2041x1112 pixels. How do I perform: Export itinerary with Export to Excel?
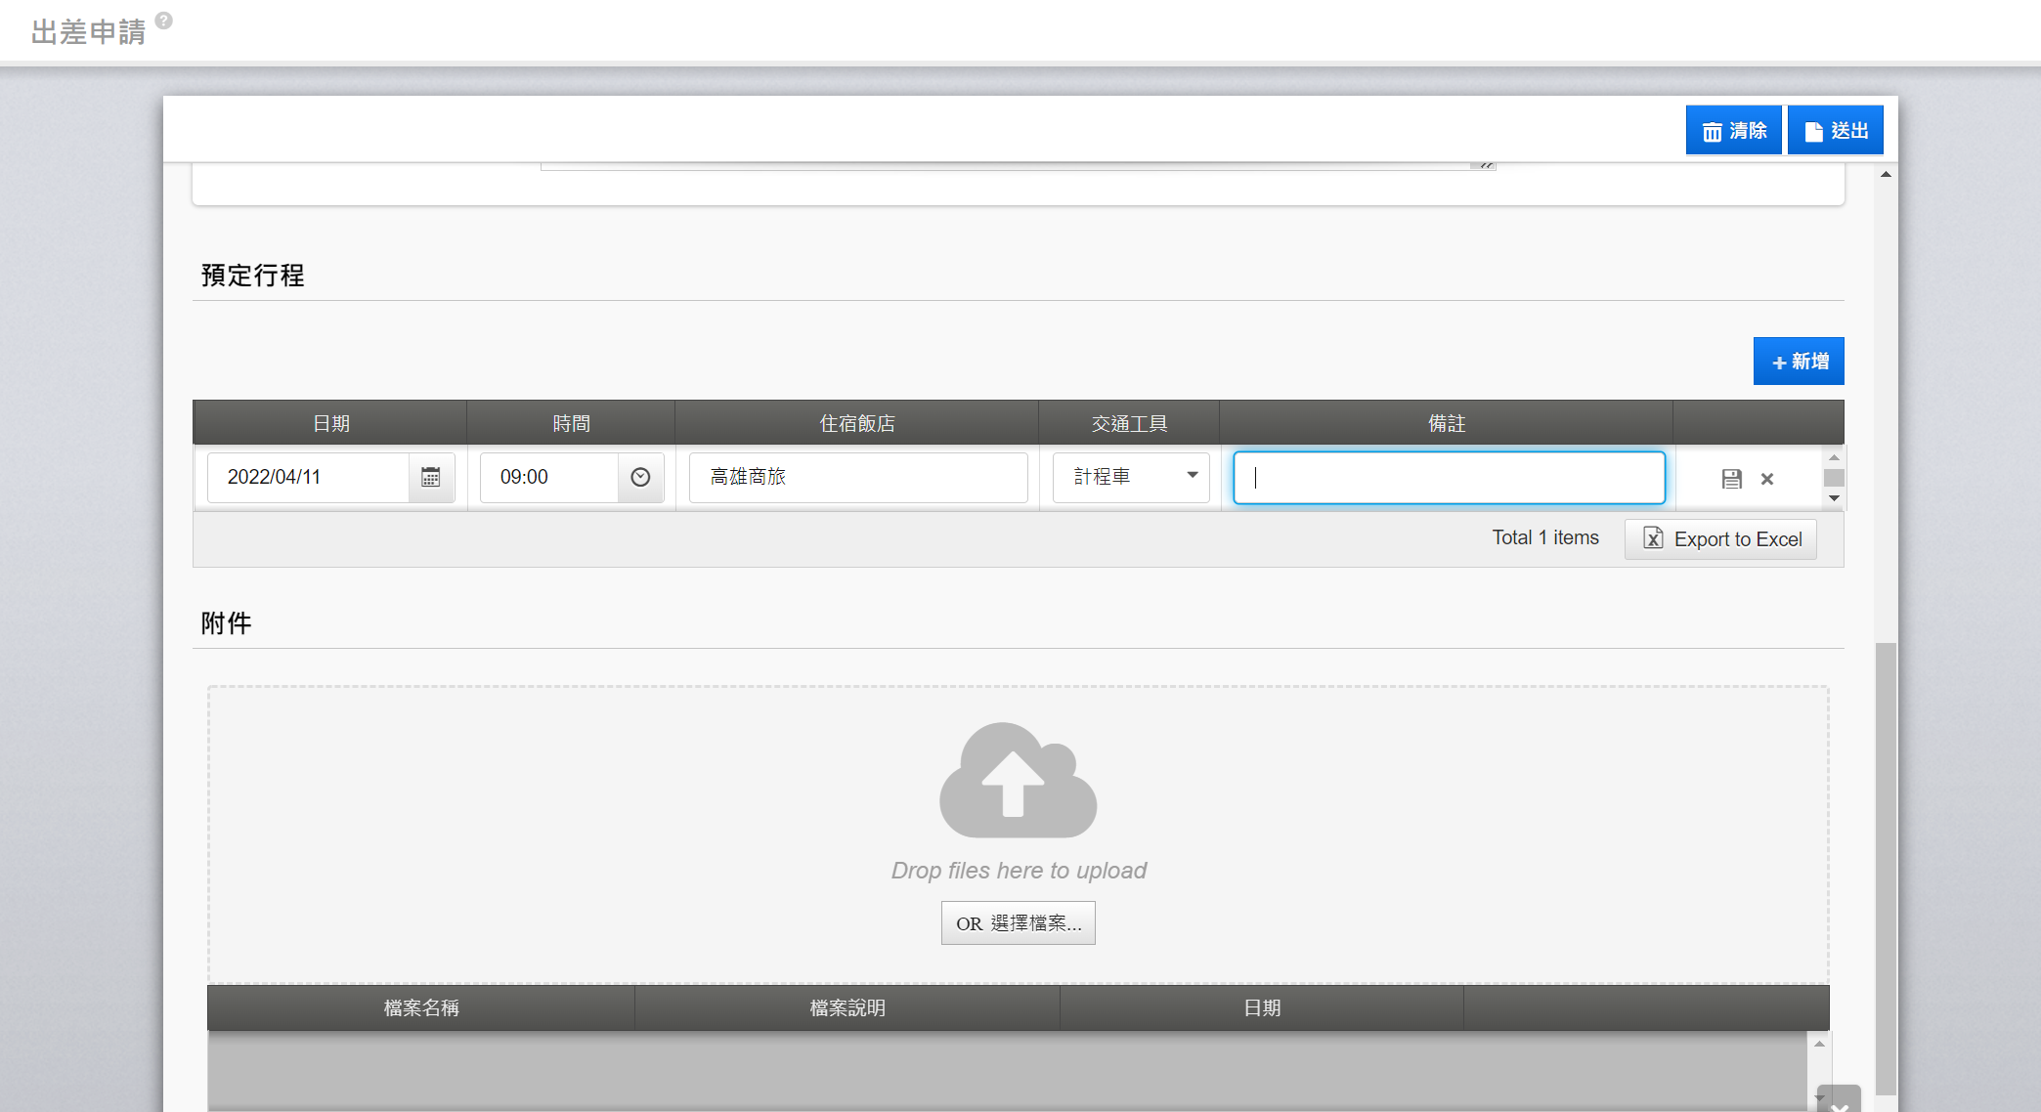[x=1720, y=539]
